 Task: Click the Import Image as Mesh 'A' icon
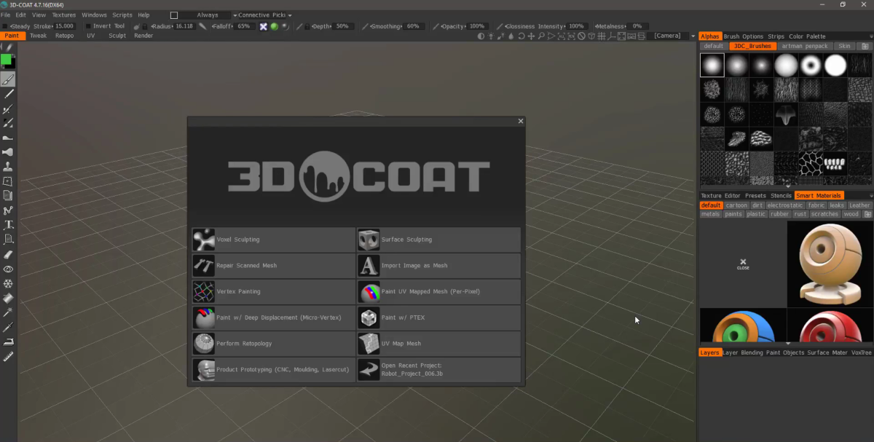coord(369,265)
